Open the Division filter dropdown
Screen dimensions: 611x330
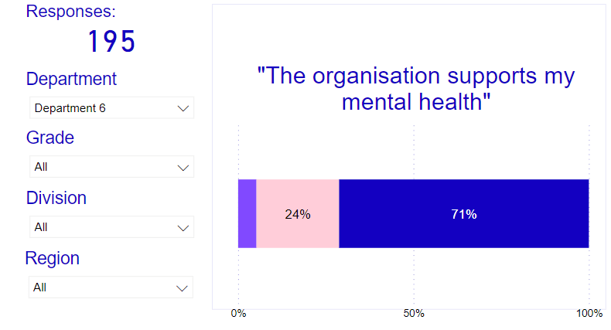pyautogui.click(x=112, y=227)
